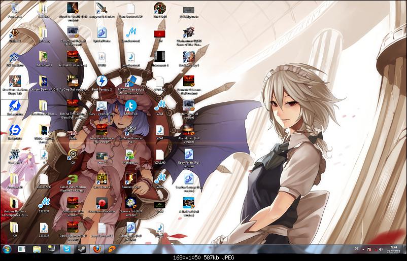The image size is (407, 261).
Task: Open the Left 4 Dead 2 shortcut
Action: tap(101, 179)
